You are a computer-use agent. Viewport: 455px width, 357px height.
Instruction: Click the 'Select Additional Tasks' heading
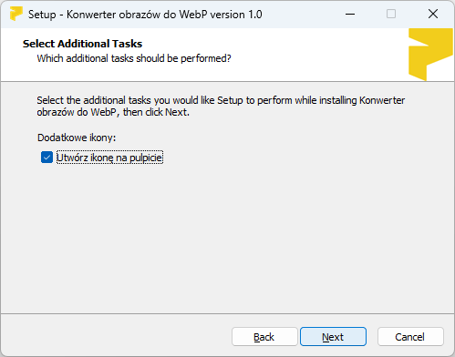click(82, 44)
